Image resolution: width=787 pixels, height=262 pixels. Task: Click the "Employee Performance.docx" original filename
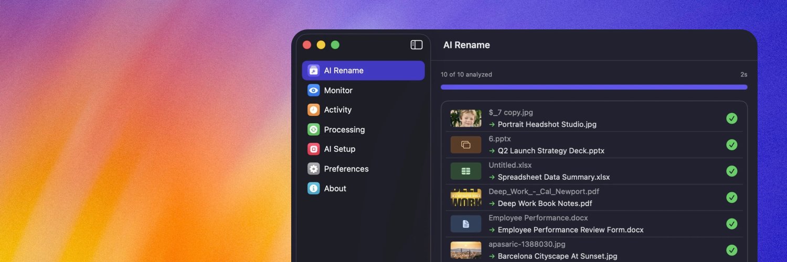click(x=538, y=217)
